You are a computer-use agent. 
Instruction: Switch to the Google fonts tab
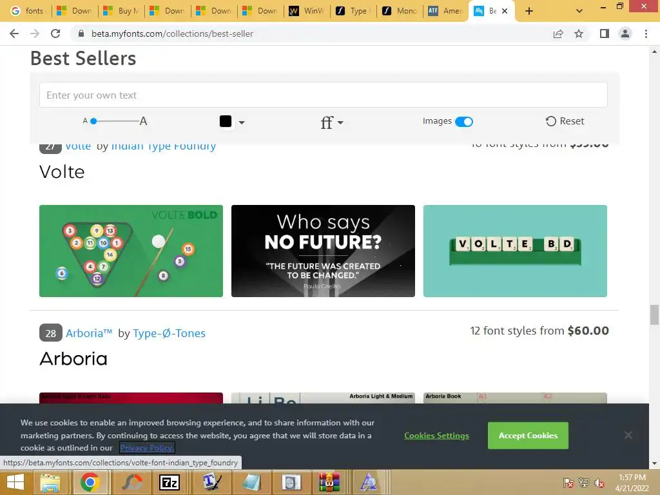(x=27, y=11)
